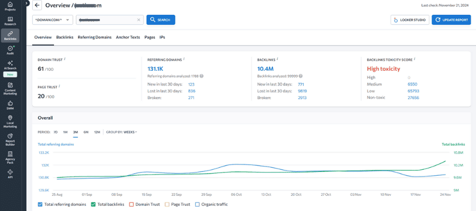This screenshot has width=476, height=211.
Task: Click the back arrow beside Overview
Action: (x=37, y=5)
